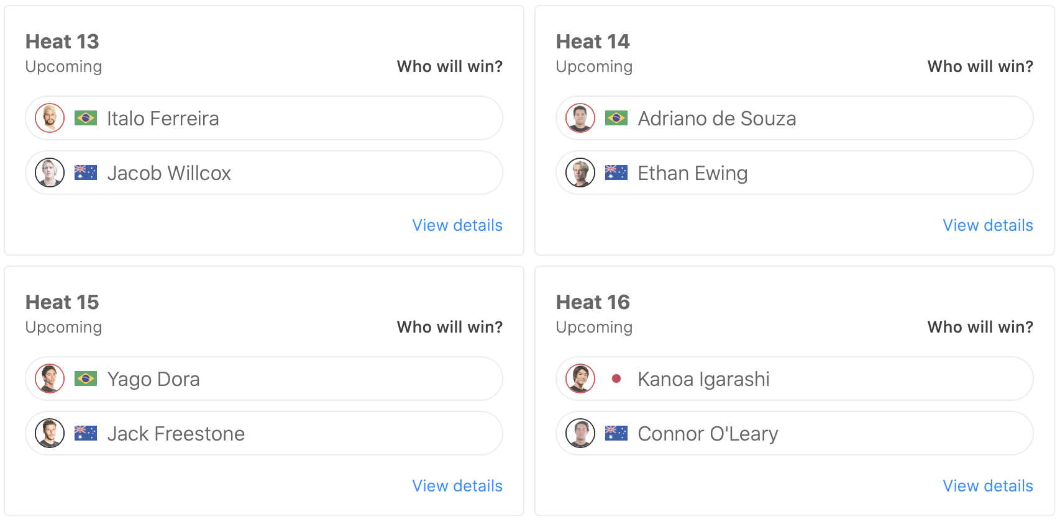Click the Australia flag beside Ethan Ewing
1060x520 pixels.
pos(616,173)
